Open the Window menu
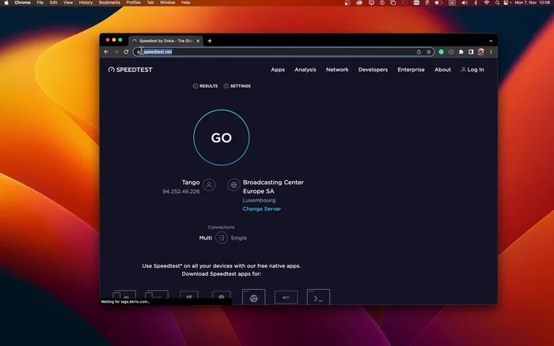 (x=167, y=2)
